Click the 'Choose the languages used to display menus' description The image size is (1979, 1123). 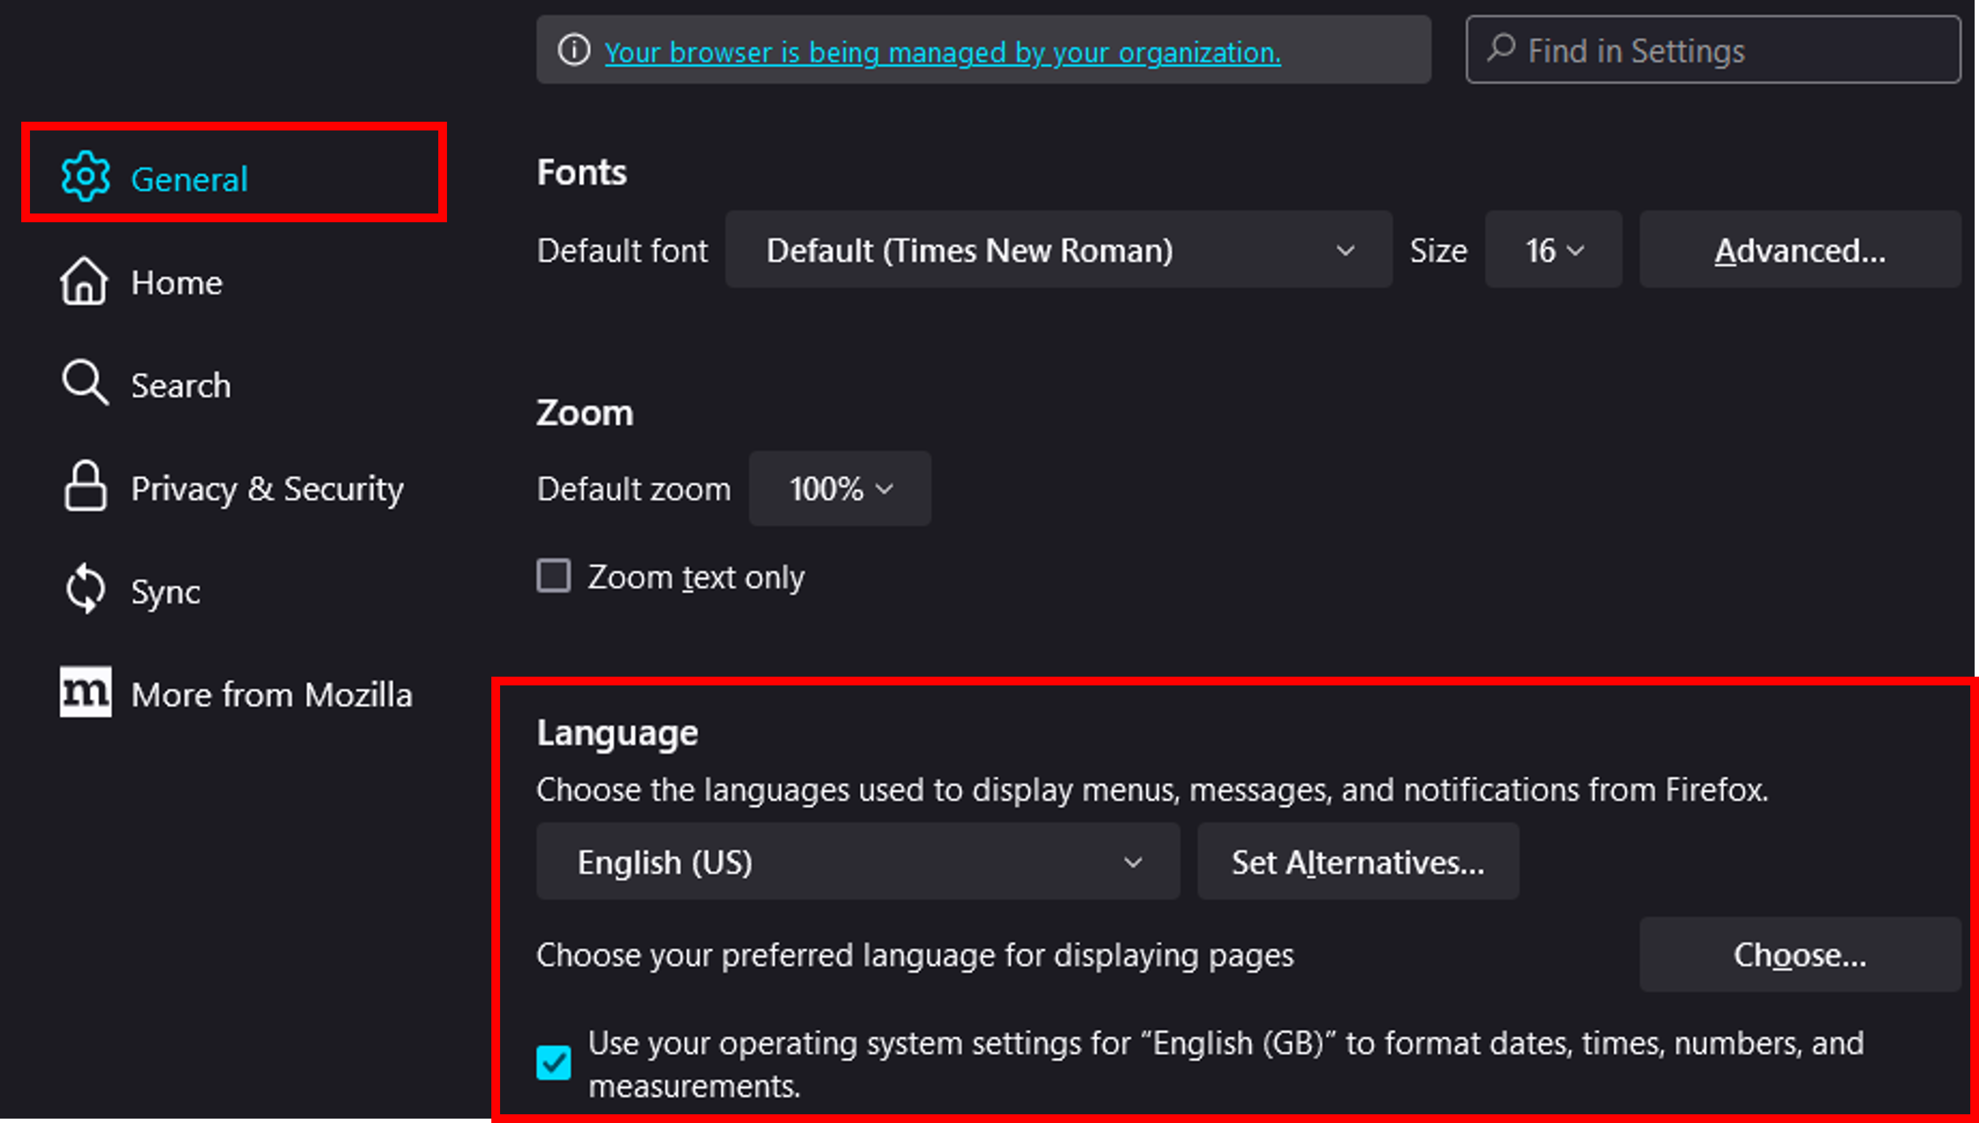(1153, 790)
